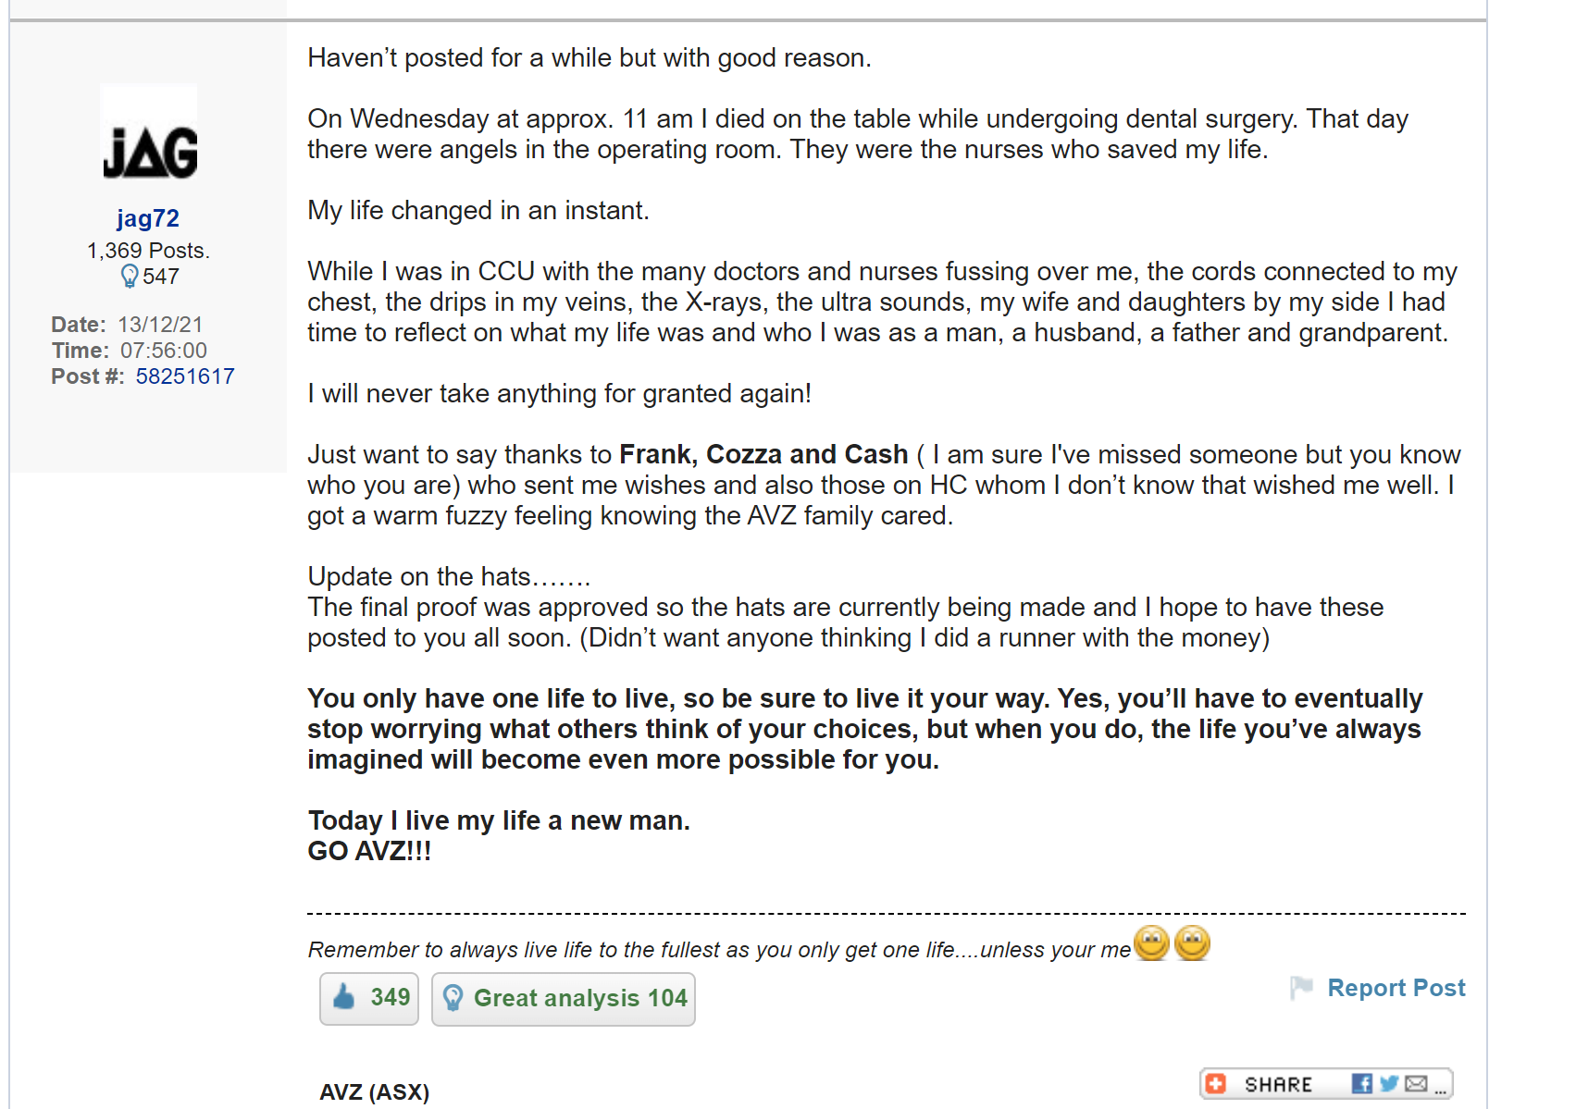Click the Facebook share icon
Viewport: 1576px width, 1109px height.
click(x=1361, y=1084)
